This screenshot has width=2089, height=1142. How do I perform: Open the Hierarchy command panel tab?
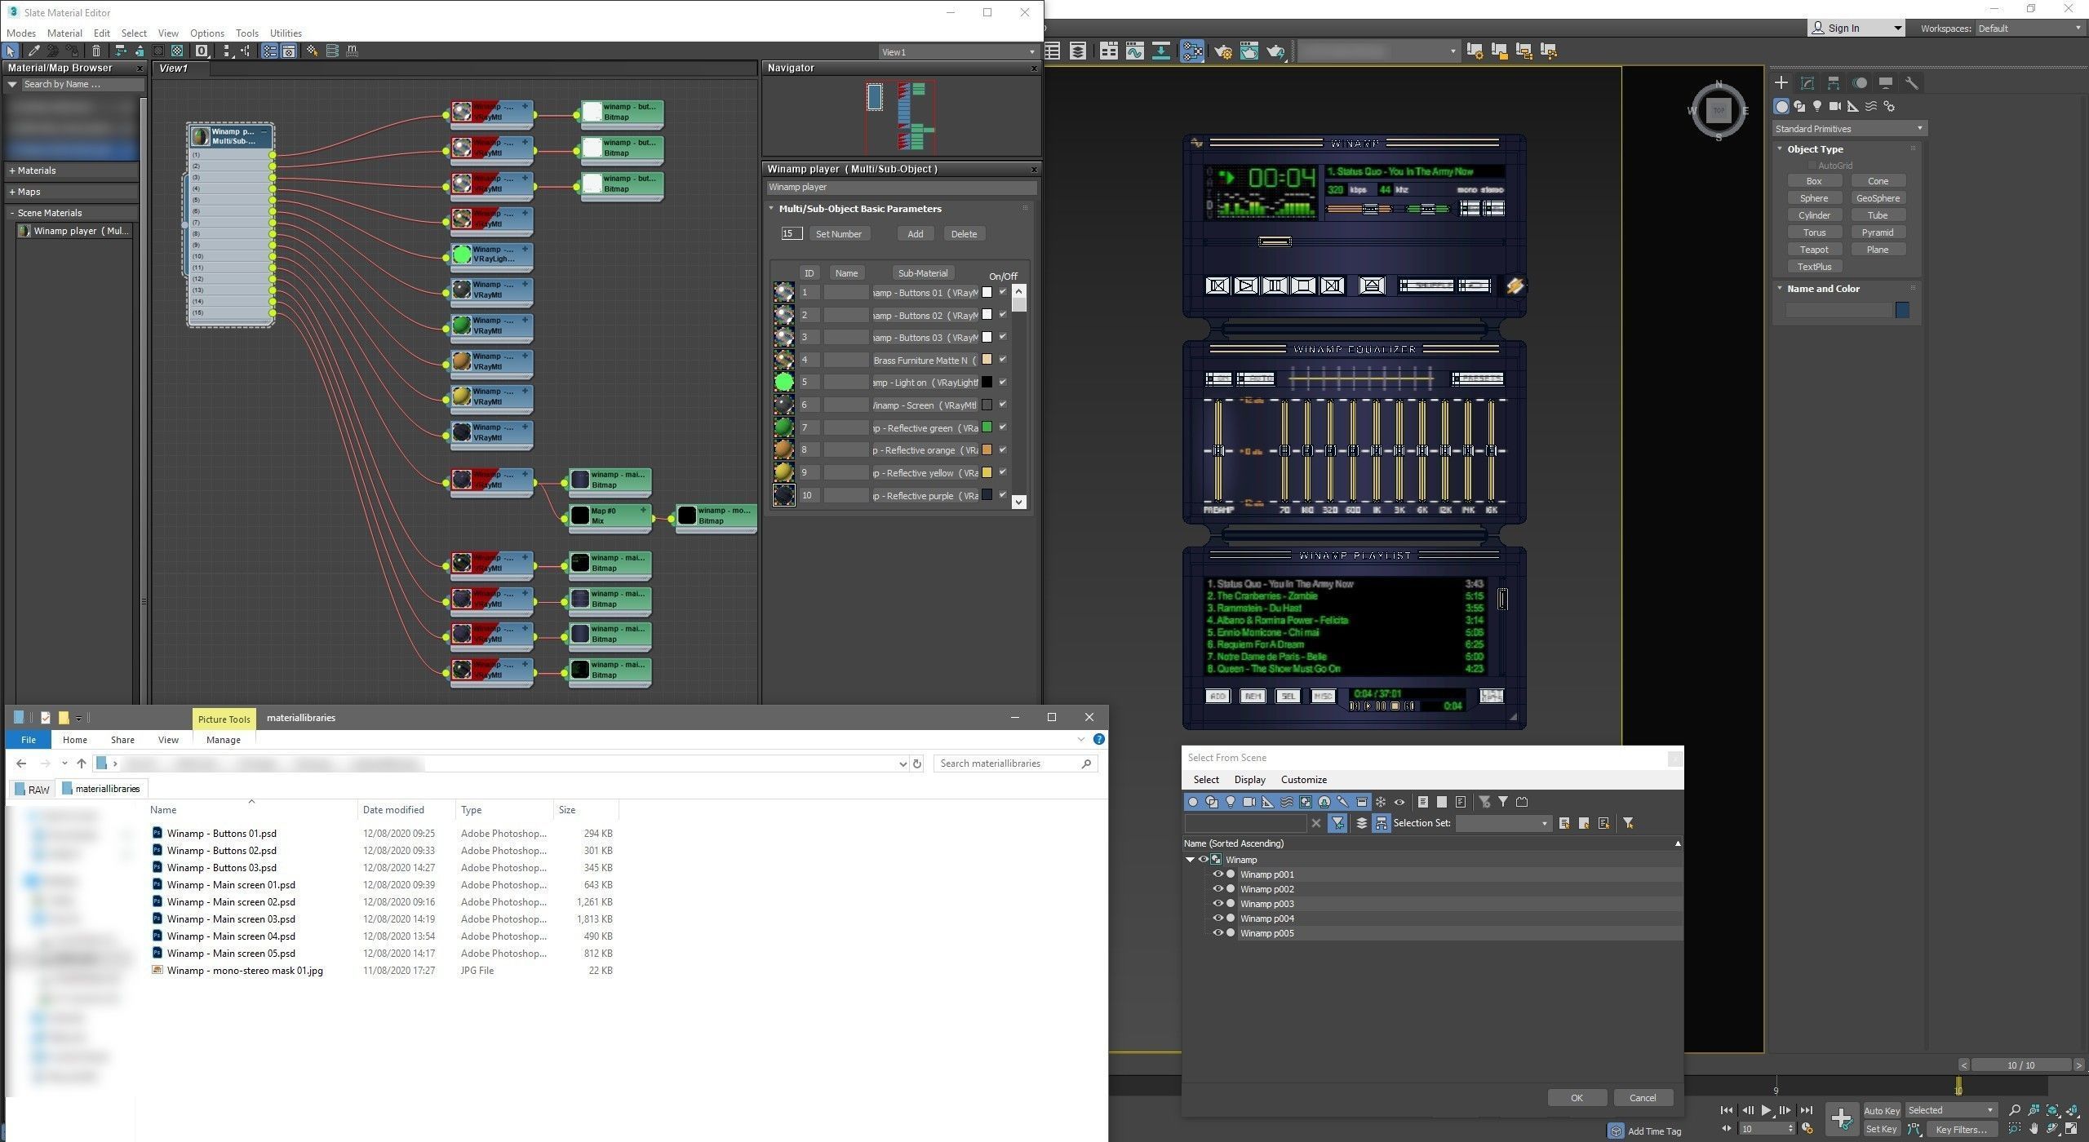click(1833, 83)
